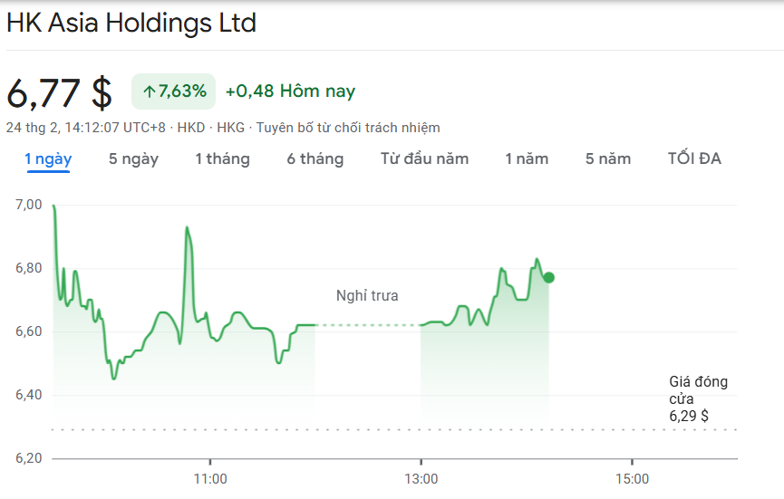Image resolution: width=784 pixels, height=499 pixels.
Task: Switch to the '1 năm' tab
Action: pos(527,158)
